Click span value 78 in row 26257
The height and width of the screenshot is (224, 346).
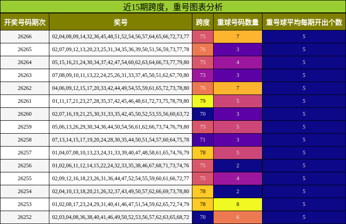(203, 153)
